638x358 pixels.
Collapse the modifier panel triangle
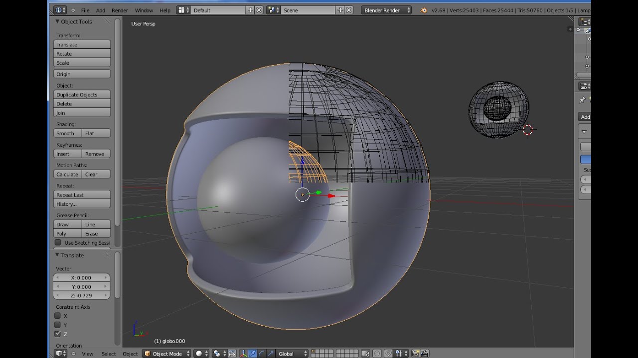(x=584, y=132)
